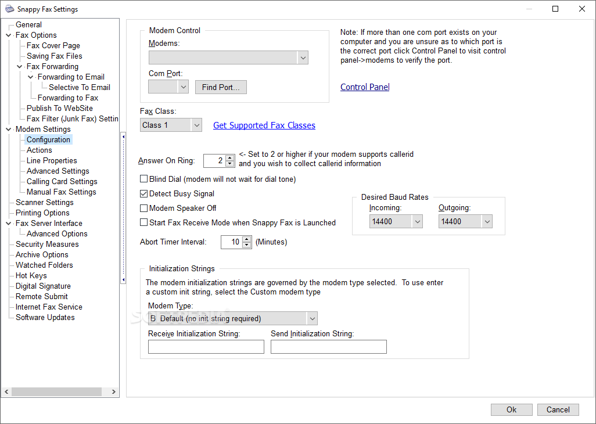Click tree scrollbar left arrow
Screen dimensions: 596x424
coord(6,391)
